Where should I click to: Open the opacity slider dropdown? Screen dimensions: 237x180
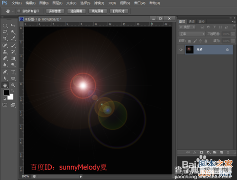[x=233, y=34]
